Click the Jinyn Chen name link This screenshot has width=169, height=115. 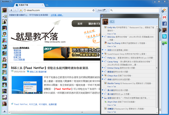pyautogui.click(x=112, y=102)
